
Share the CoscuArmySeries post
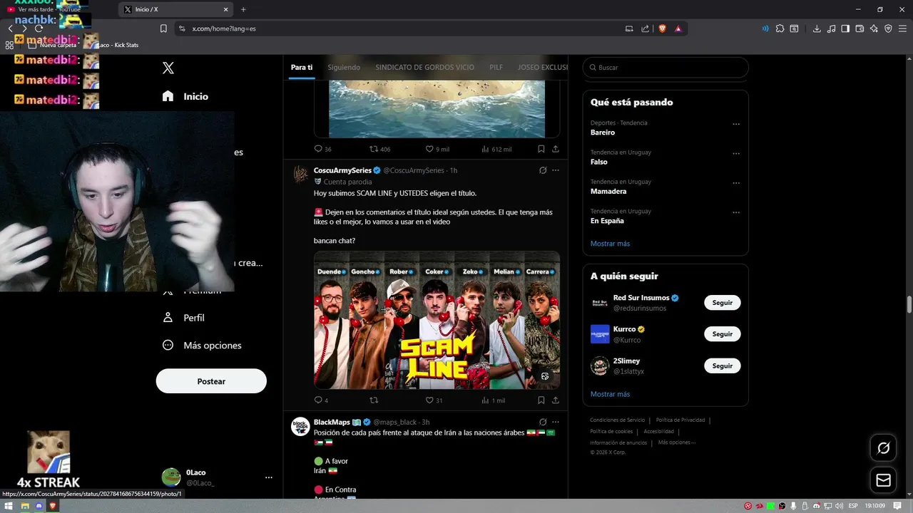(556, 400)
